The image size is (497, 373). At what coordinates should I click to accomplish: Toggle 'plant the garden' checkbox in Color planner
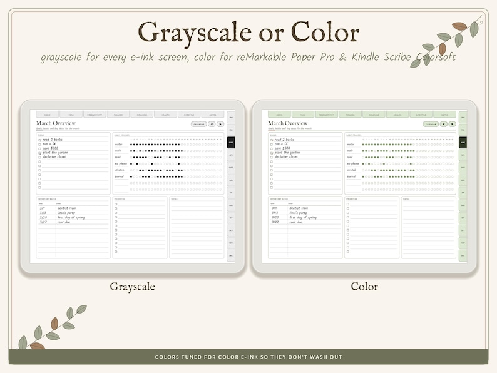coord(272,153)
